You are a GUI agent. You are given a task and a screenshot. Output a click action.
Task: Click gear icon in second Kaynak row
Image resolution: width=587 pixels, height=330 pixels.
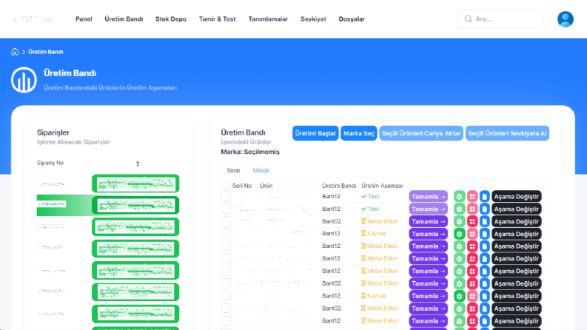tap(460, 296)
